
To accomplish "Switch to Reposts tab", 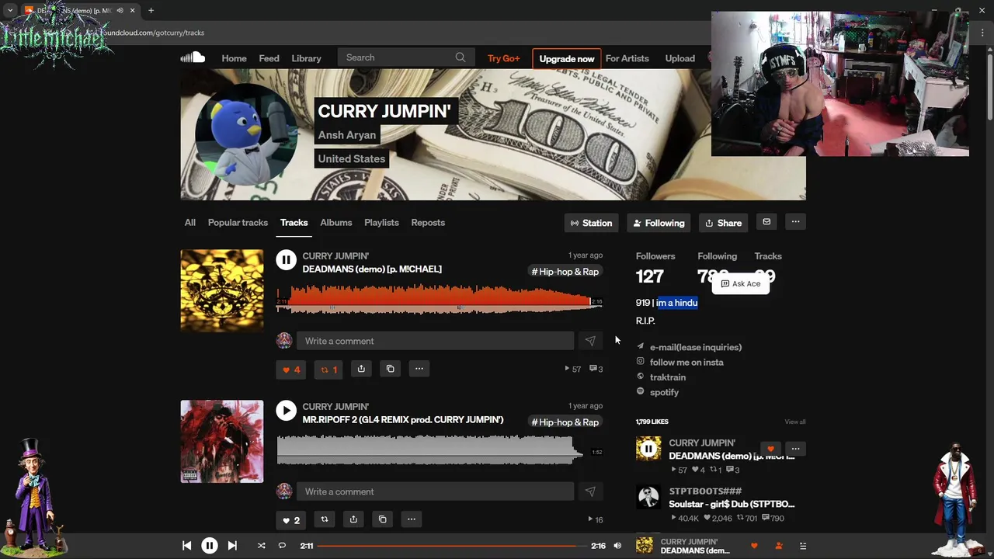I will (428, 223).
